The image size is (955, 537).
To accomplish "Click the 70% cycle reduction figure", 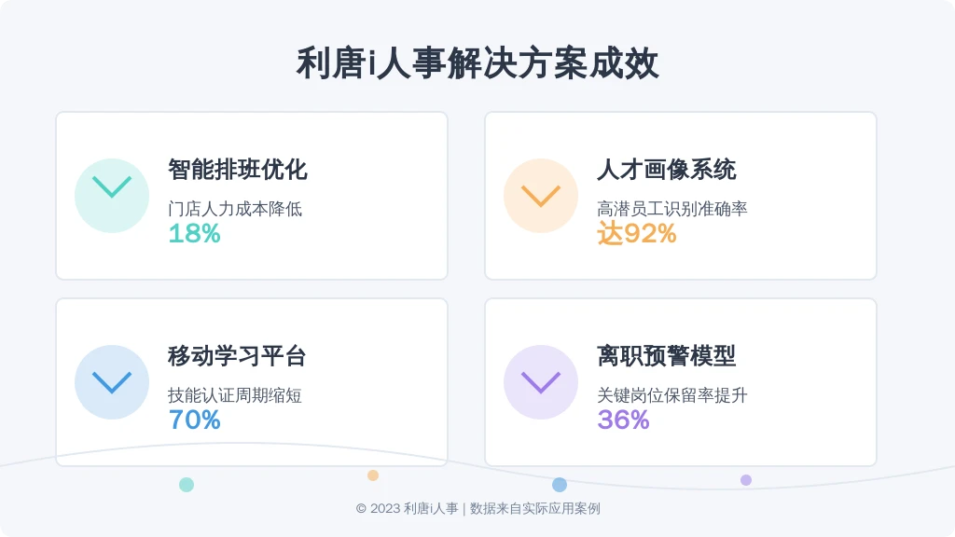I will (194, 420).
